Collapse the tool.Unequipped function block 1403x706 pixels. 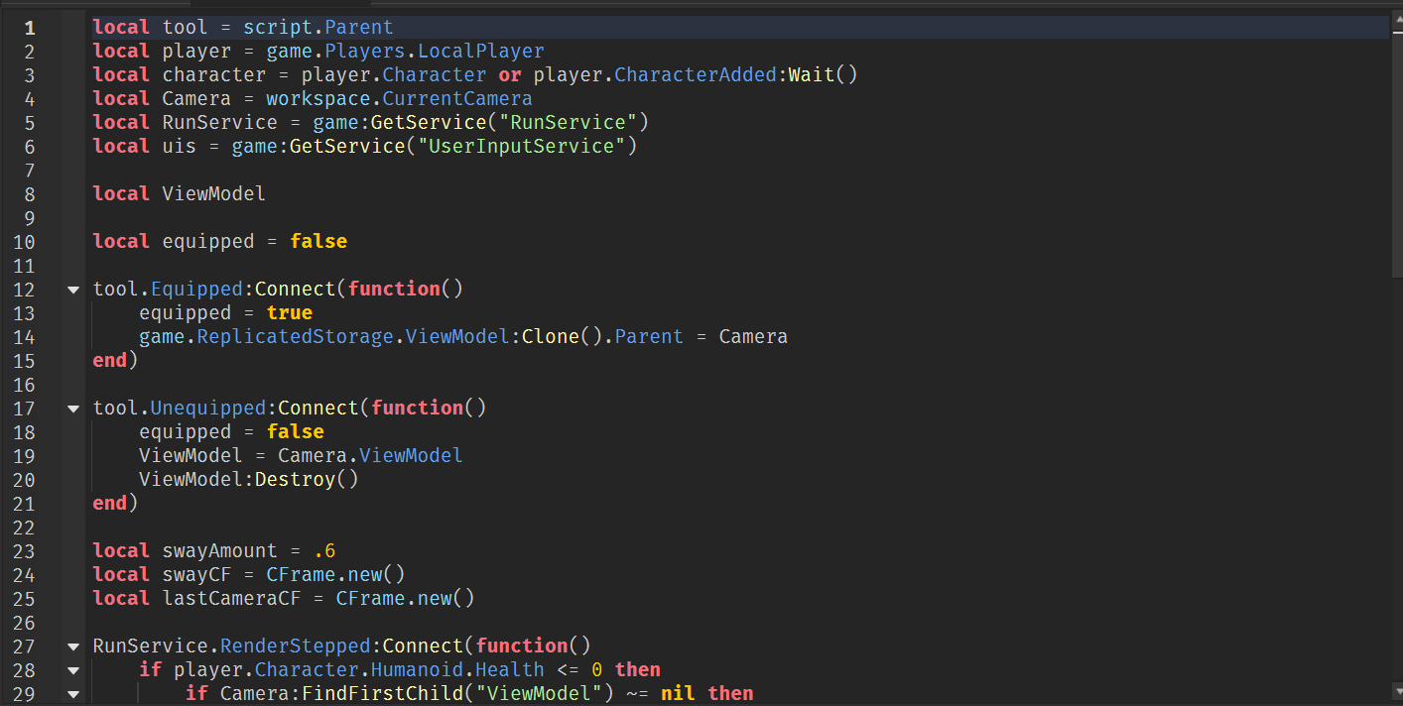coord(72,408)
